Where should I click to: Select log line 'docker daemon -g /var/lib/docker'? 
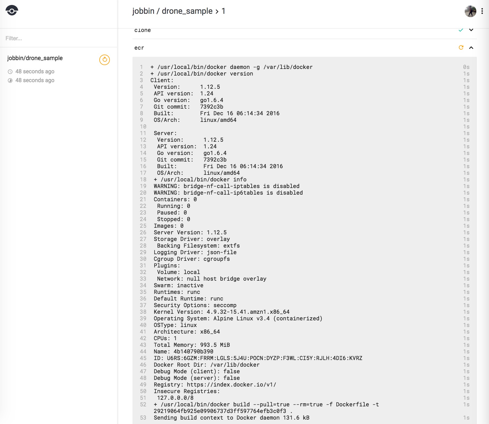tap(232, 67)
